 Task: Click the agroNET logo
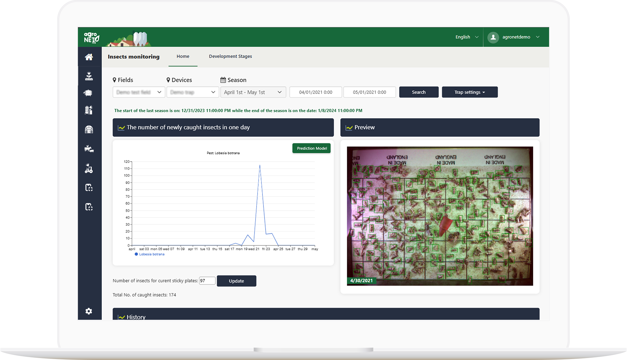coord(92,38)
